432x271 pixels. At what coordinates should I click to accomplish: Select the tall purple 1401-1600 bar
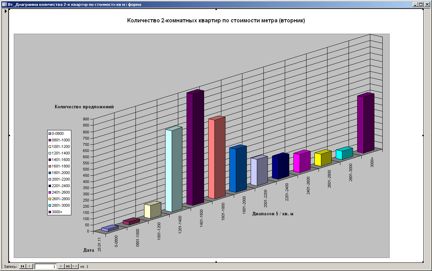point(195,148)
